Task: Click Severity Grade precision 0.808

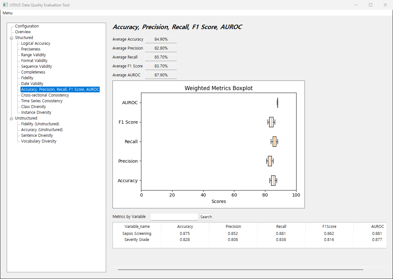Action: (233, 240)
